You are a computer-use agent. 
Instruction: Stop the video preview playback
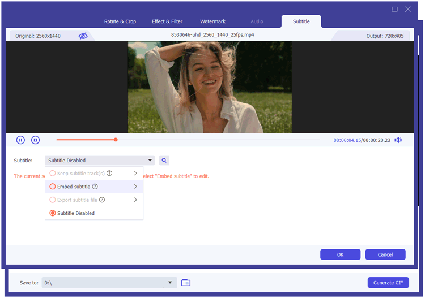[35, 140]
